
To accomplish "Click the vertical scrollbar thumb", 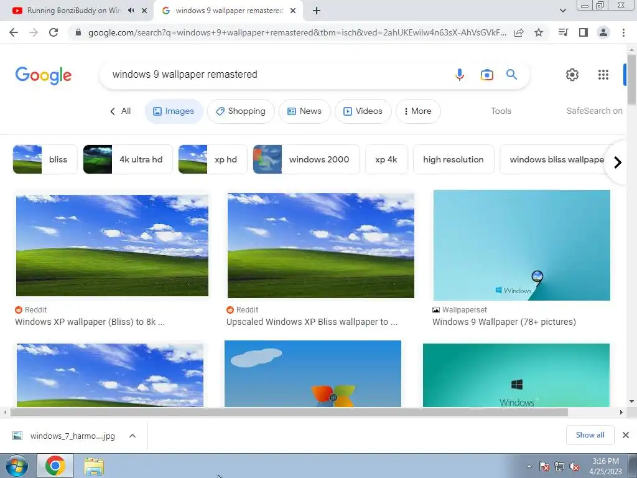I will [x=631, y=79].
